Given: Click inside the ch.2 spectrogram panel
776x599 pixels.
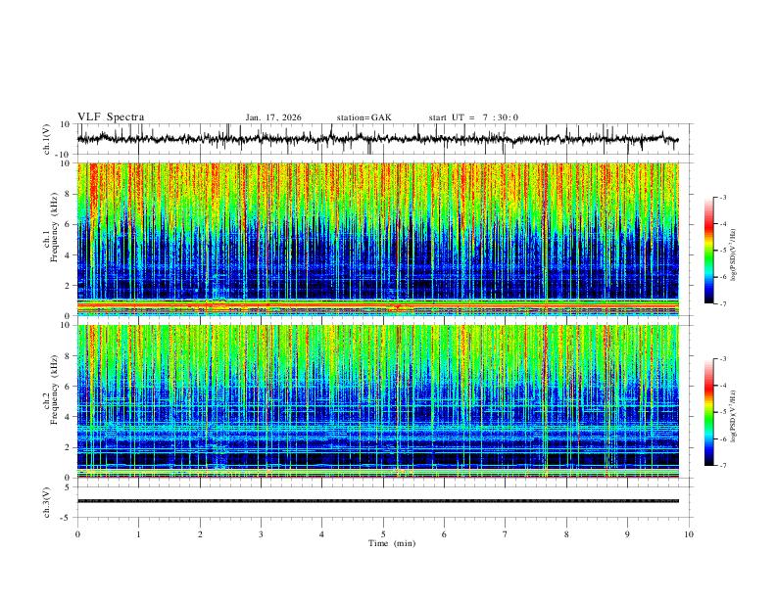Looking at the screenshot, I should coord(378,401).
